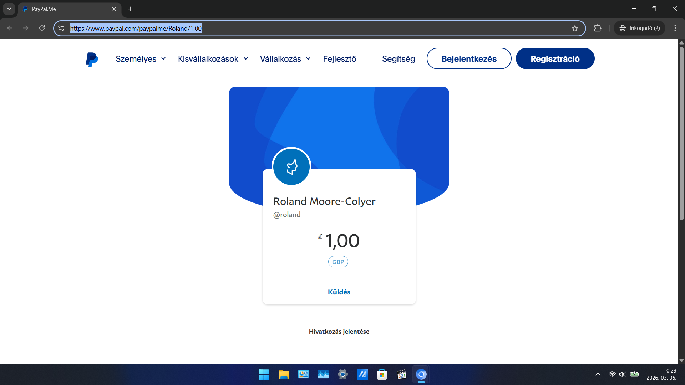Screen dimensions: 685x385
Task: Expand the Vállalkozás dropdown menu
Action: click(x=285, y=59)
